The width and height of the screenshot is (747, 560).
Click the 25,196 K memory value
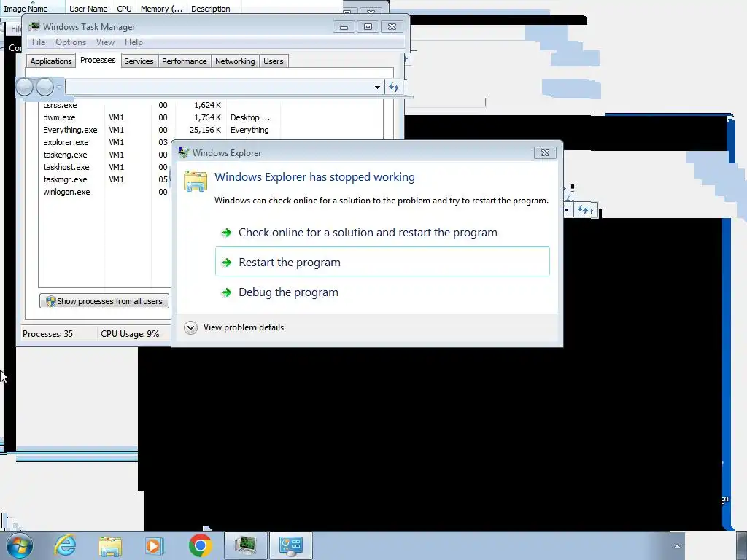[205, 130]
